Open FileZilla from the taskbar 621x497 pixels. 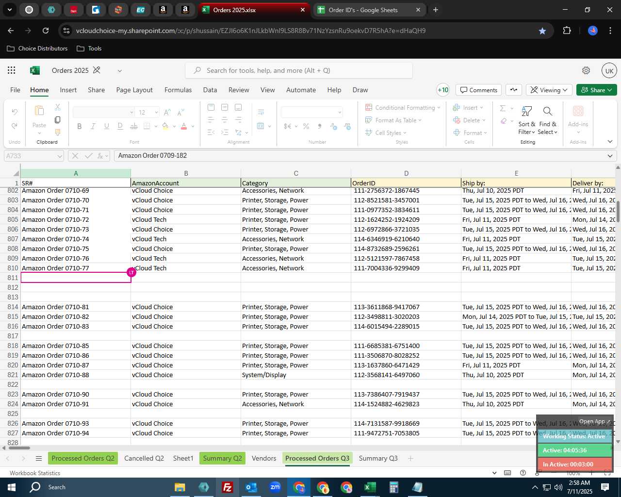[x=227, y=487]
